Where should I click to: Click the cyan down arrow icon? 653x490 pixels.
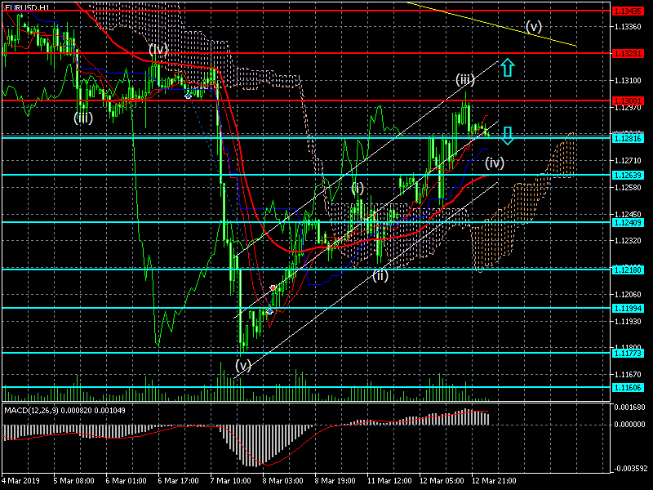pyautogui.click(x=507, y=136)
